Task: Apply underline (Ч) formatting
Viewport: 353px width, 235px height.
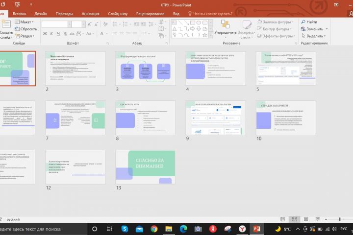Action: 58,34
